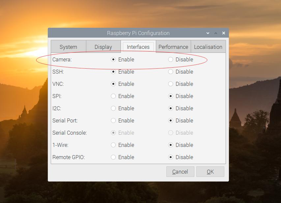Screen dimensions: 281x203
Task: Click the Serial Console: label
Action: click(70, 133)
